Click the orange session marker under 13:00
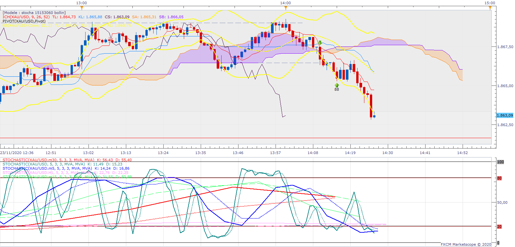The width and height of the screenshot is (515, 247). point(82,7)
